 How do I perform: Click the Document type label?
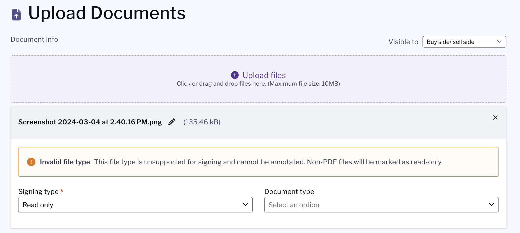click(289, 192)
